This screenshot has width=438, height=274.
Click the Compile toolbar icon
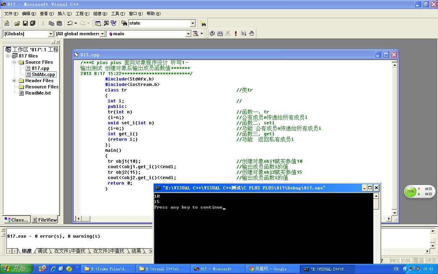tap(212, 34)
